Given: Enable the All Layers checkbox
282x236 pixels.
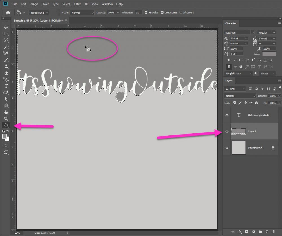Looking at the screenshot, I should (181, 13).
